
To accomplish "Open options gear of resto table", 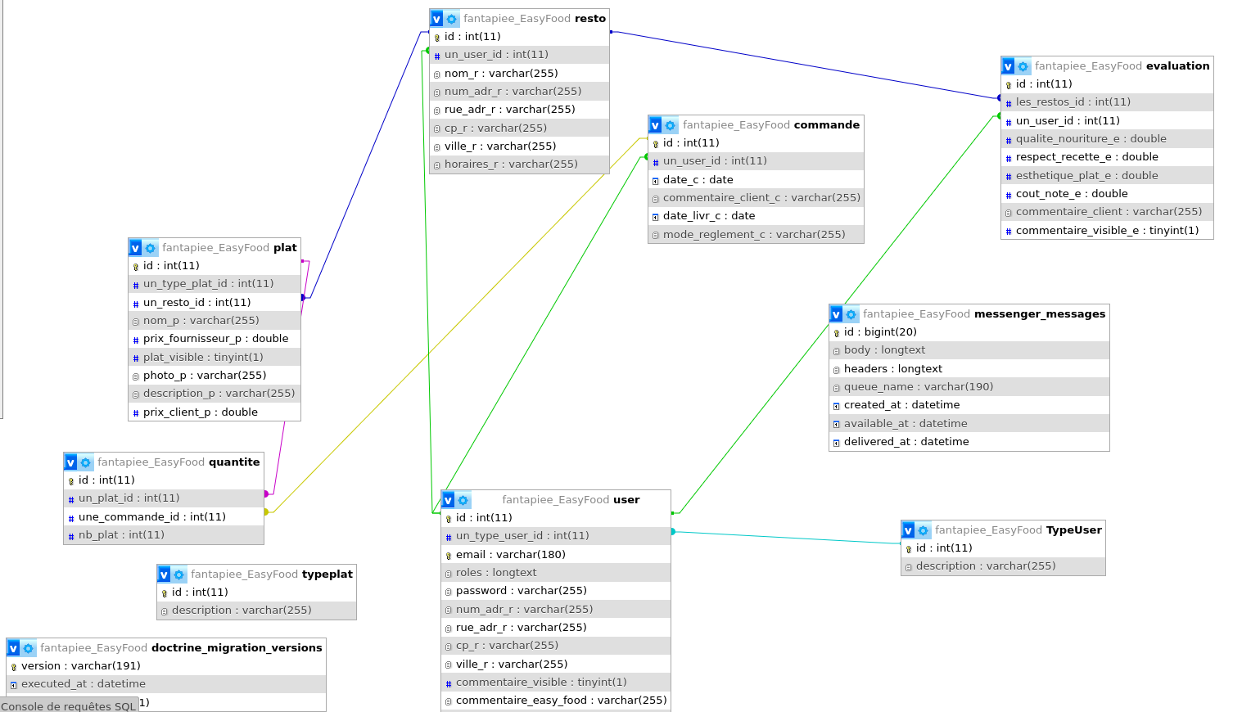I will tap(451, 19).
